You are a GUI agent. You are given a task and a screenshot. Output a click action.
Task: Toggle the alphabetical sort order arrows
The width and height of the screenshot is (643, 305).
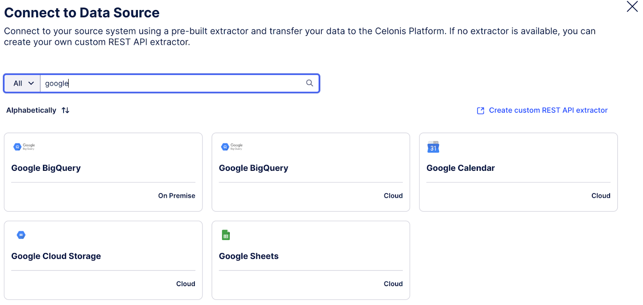pos(66,110)
